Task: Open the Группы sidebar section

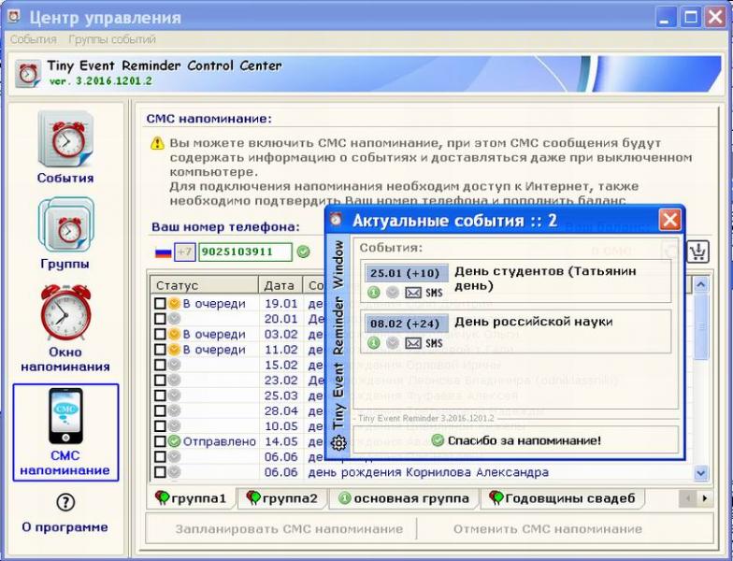Action: [x=65, y=233]
